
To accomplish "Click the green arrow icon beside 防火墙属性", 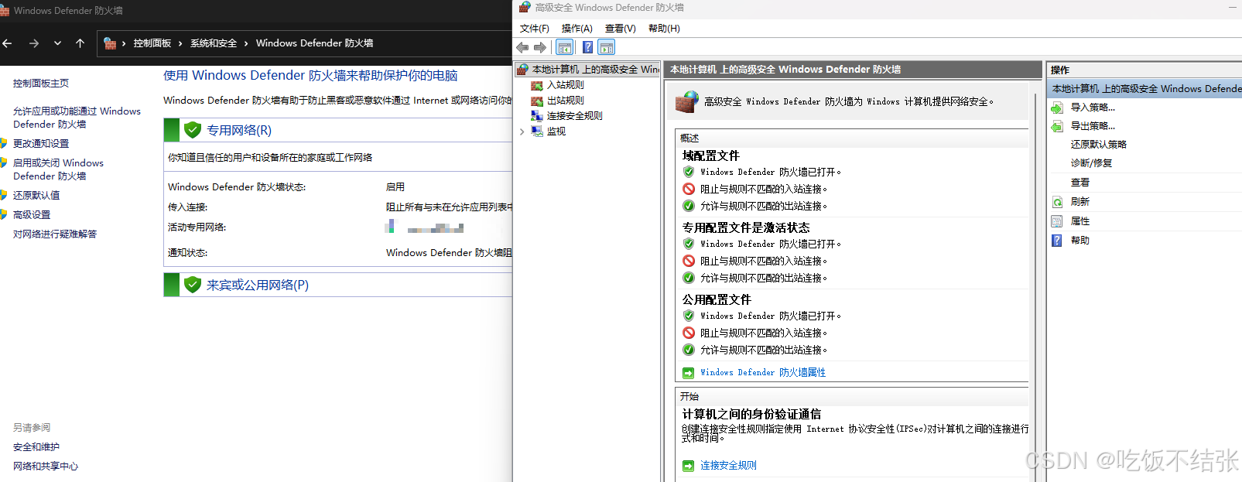I will click(x=688, y=373).
